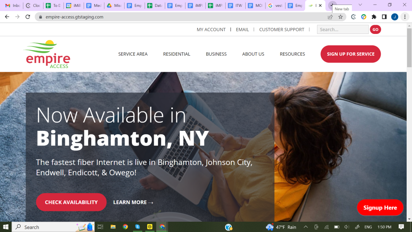The width and height of the screenshot is (412, 232).
Task: Navigate back using the back arrow
Action: pos(6,17)
